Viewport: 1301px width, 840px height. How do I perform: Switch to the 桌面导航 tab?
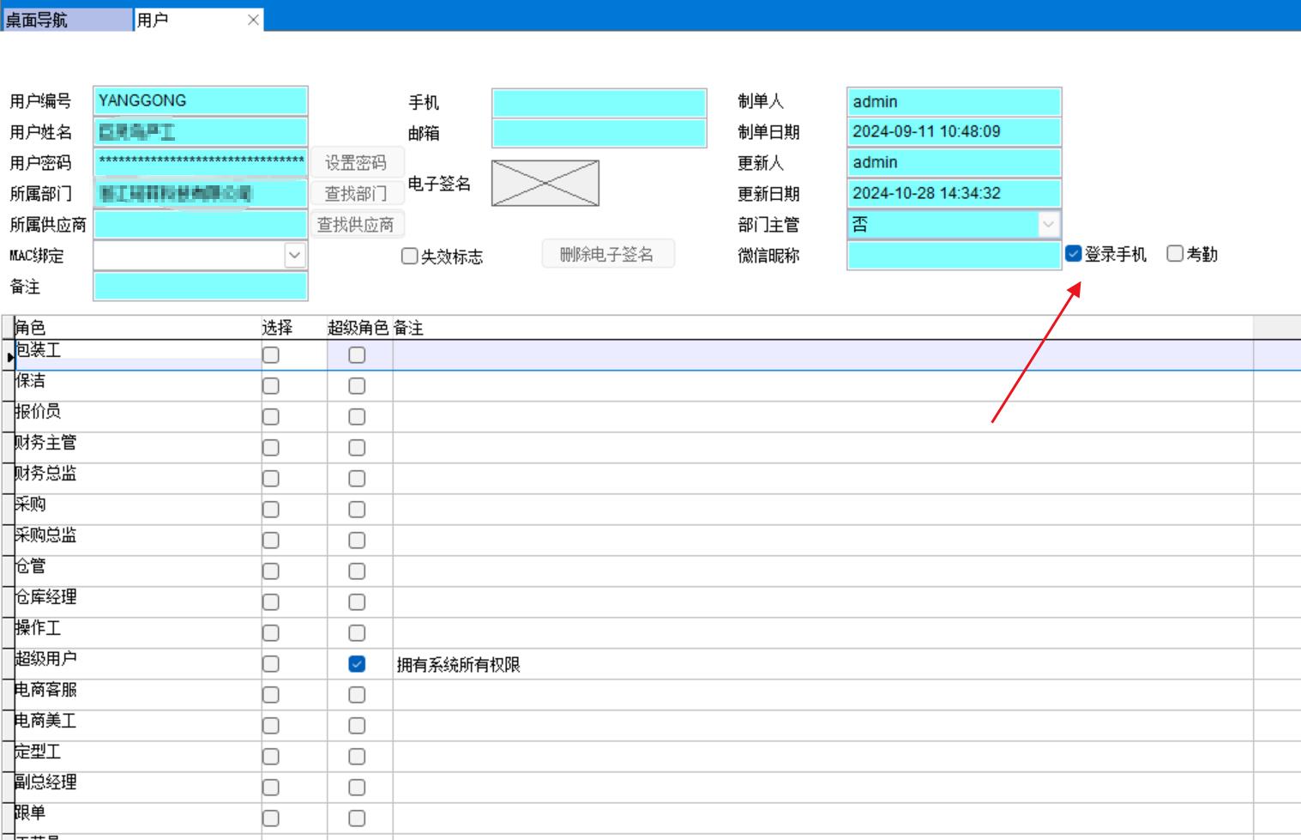[x=67, y=20]
